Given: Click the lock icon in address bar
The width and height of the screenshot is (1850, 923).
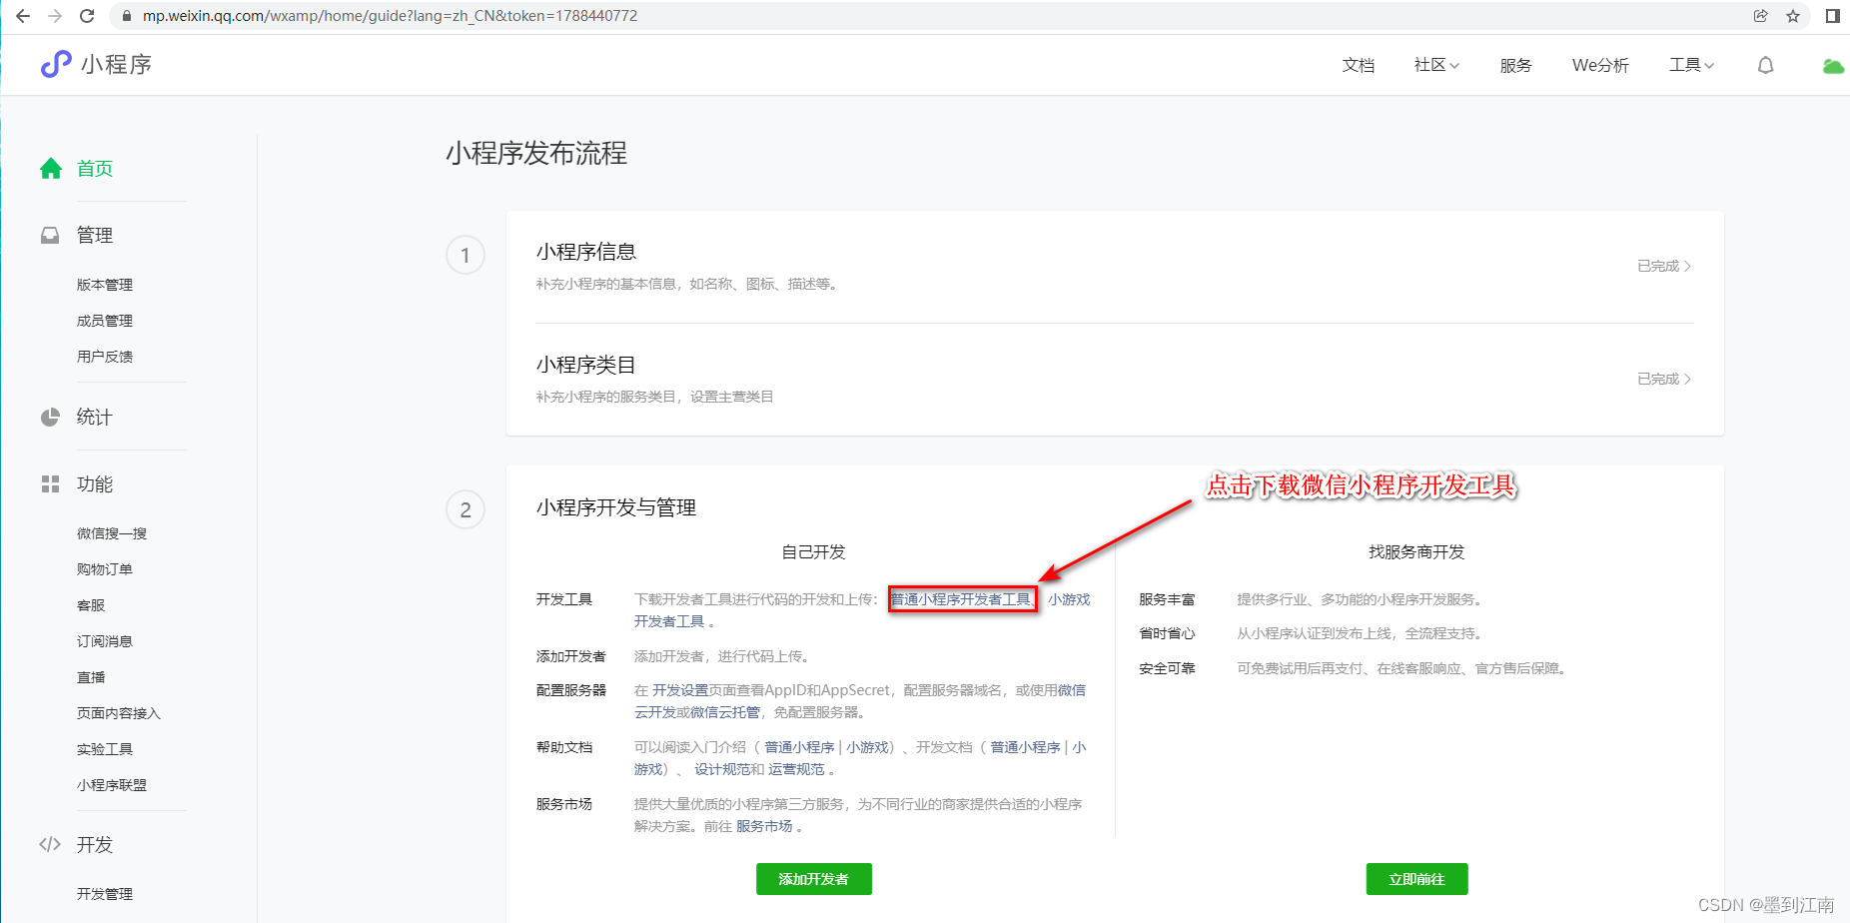Looking at the screenshot, I should click(x=126, y=16).
